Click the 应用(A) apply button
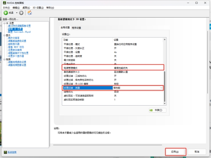The image size is (211, 158). click(x=175, y=152)
